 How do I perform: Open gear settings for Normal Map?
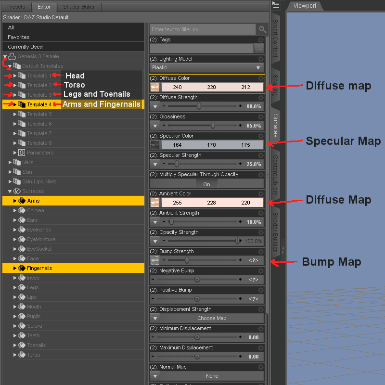click(260, 367)
